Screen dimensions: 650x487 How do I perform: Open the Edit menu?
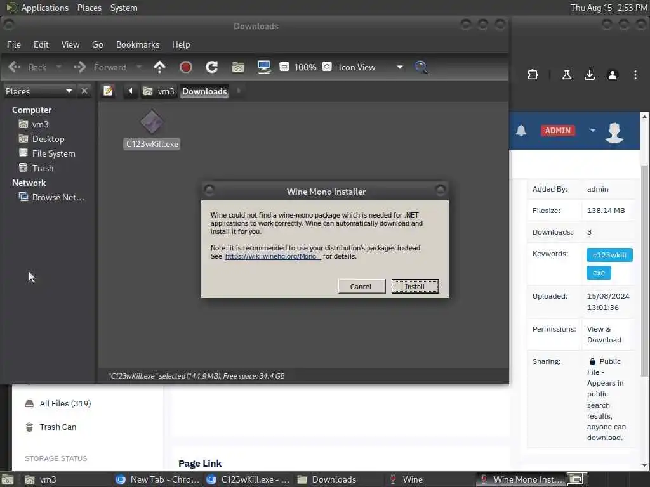[x=41, y=44]
